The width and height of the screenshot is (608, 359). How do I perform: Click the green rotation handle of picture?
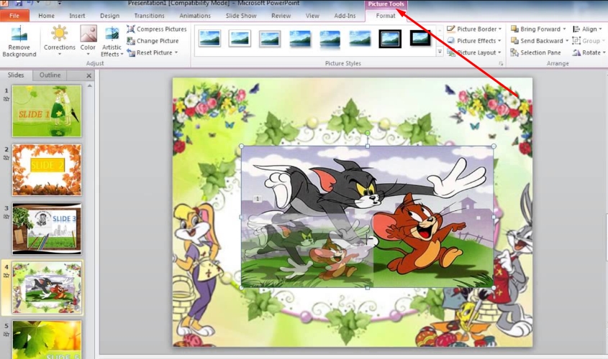pyautogui.click(x=367, y=133)
